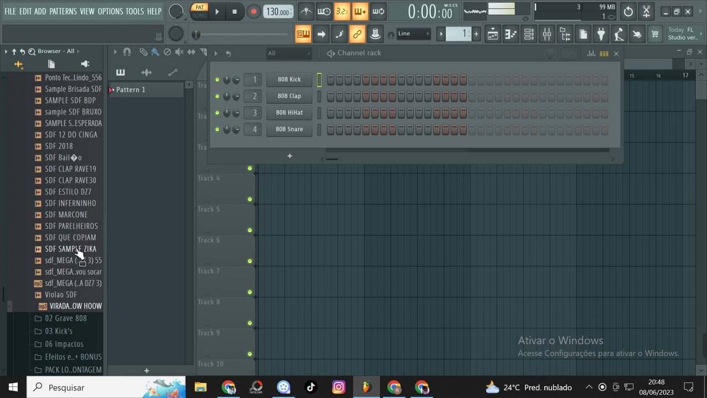The width and height of the screenshot is (707, 398).
Task: Select the playlist pencil draw tool
Action: pos(143,52)
